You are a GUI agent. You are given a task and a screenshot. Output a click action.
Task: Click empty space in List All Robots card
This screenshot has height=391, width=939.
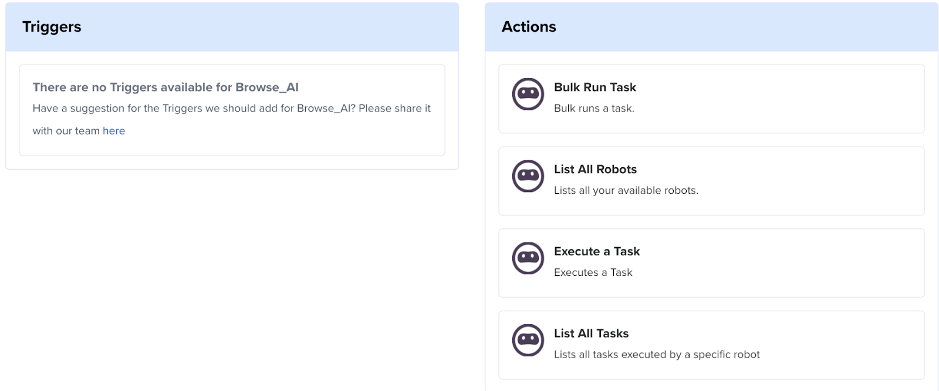click(x=810, y=181)
